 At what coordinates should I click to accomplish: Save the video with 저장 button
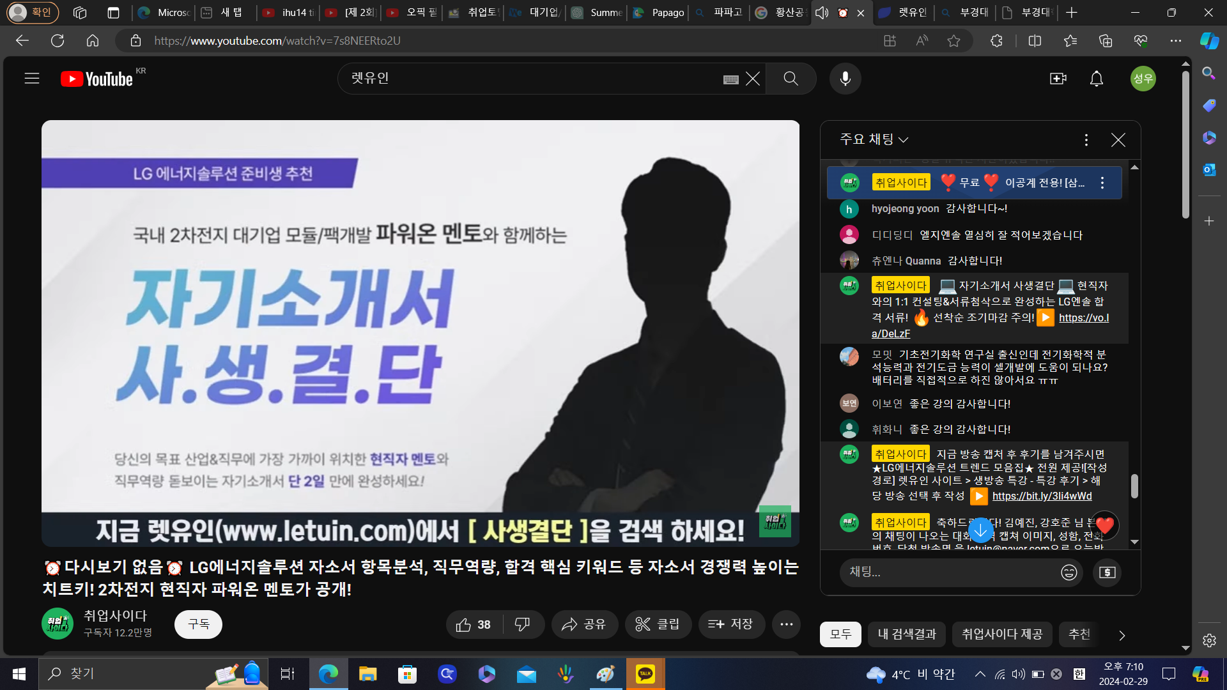point(731,624)
